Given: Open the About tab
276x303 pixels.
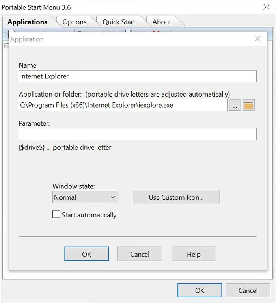Looking at the screenshot, I should [162, 22].
